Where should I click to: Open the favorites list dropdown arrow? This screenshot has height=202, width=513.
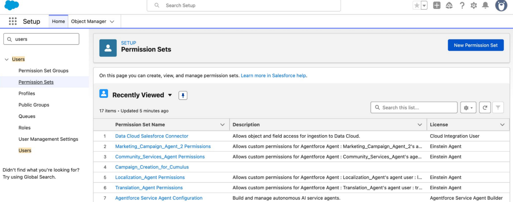[x=424, y=6]
